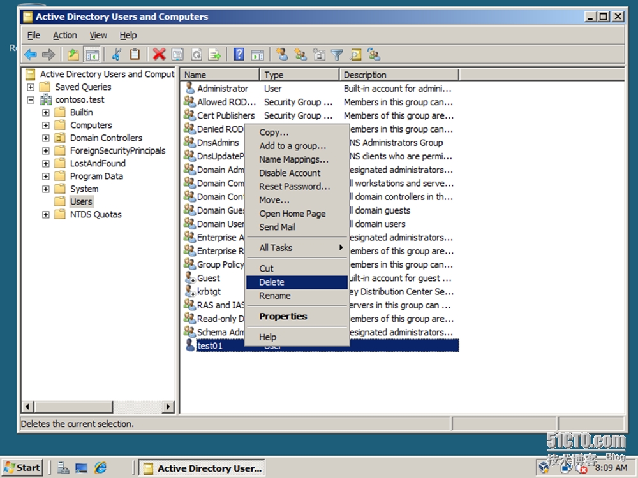Click the Windows Start button
This screenshot has width=638, height=478.
coord(22,468)
